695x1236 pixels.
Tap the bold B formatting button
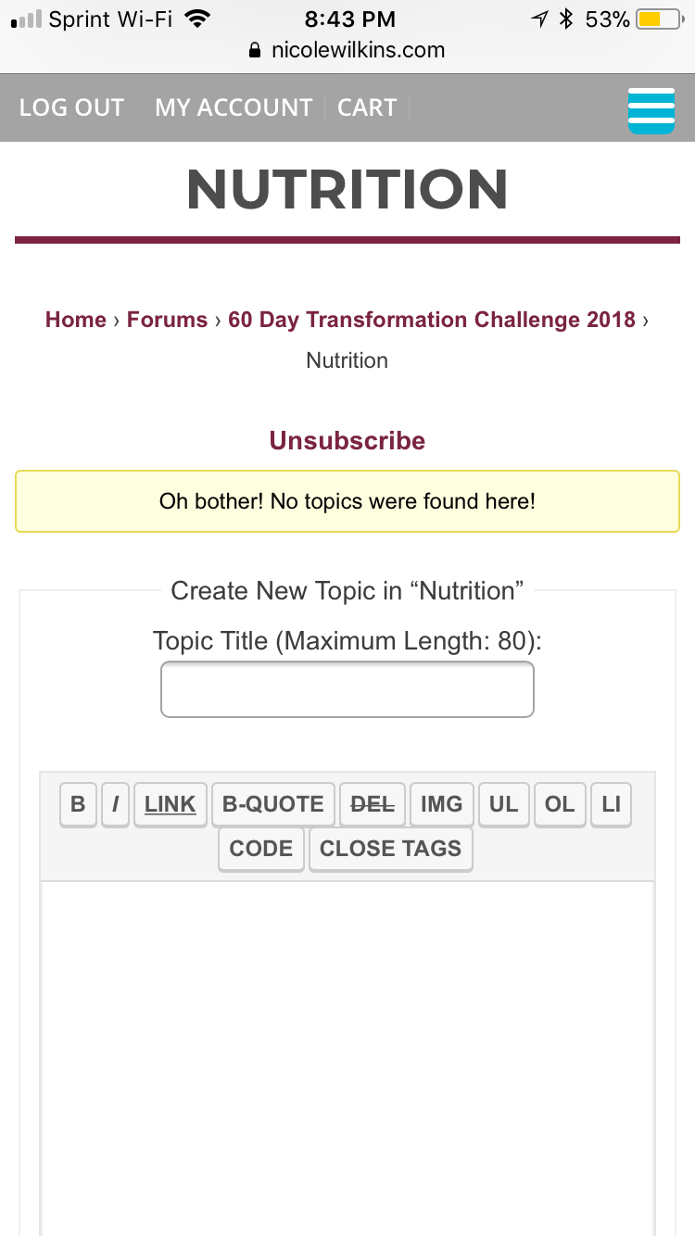coord(78,804)
